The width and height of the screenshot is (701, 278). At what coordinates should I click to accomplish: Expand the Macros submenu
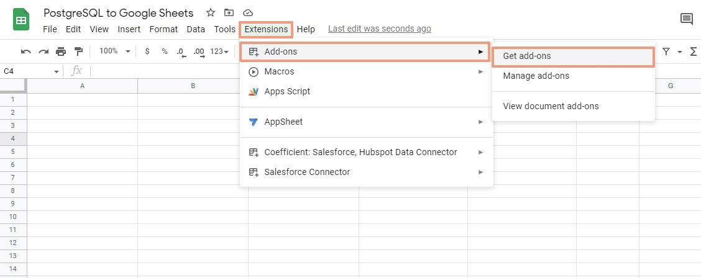pos(365,71)
